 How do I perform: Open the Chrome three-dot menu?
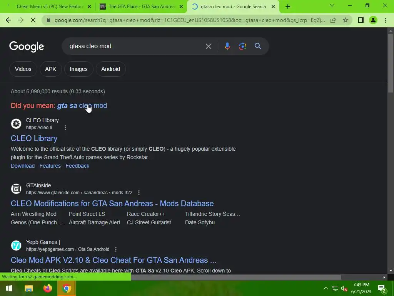click(386, 20)
